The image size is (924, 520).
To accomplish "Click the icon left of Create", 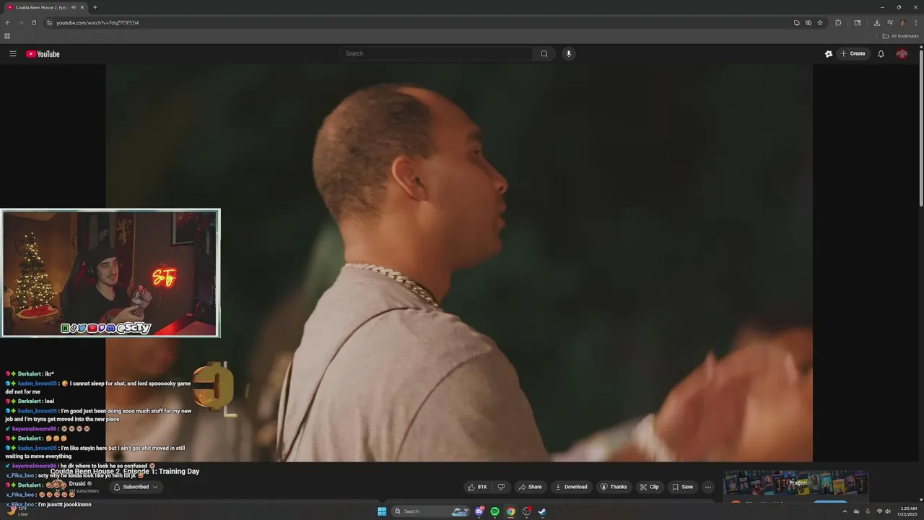I will pyautogui.click(x=829, y=53).
